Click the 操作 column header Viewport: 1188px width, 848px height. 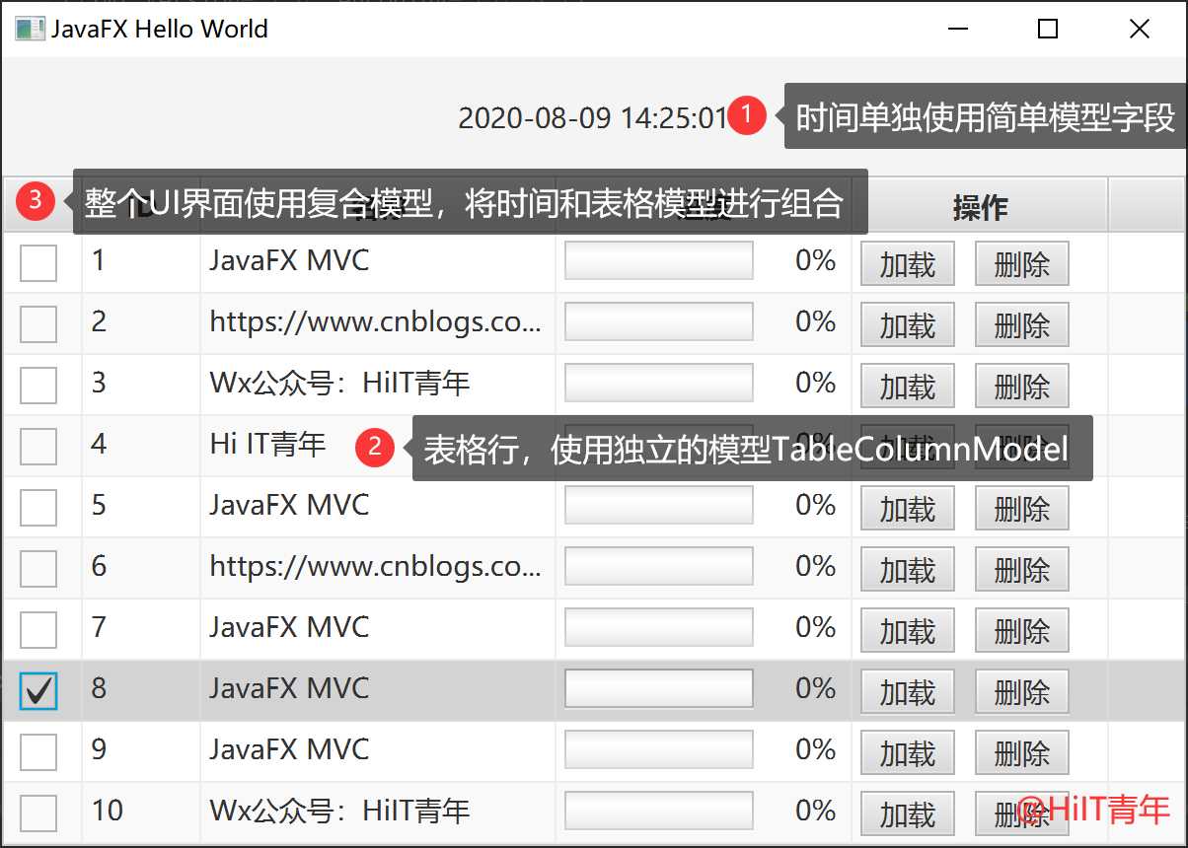980,206
